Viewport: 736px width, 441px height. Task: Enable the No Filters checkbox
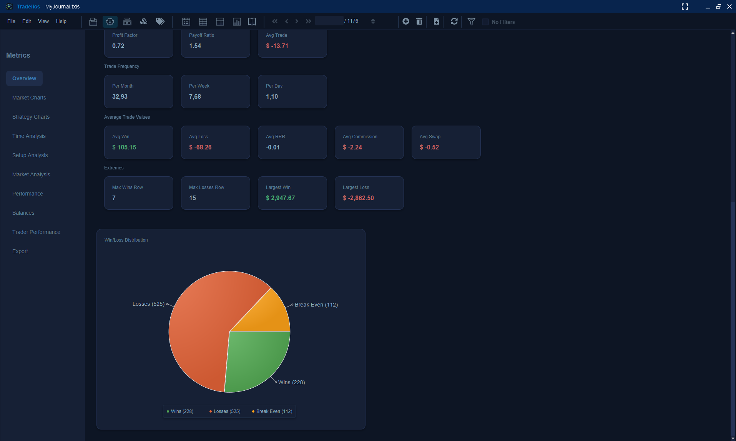tap(485, 22)
